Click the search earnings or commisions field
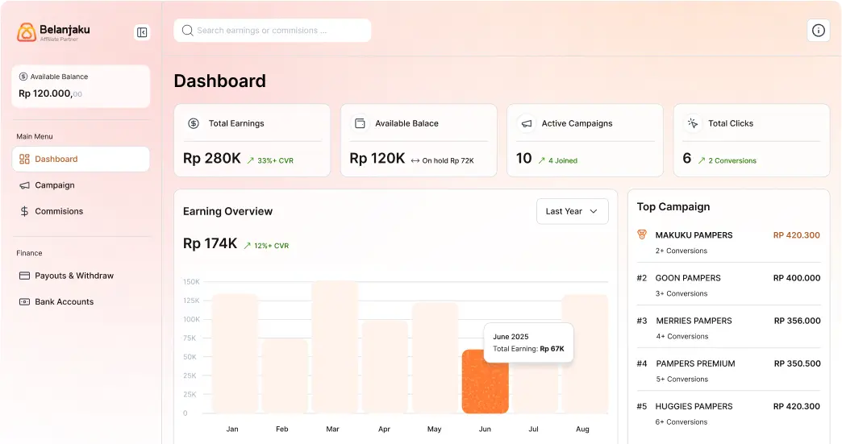Screen dimensions: 842x444 (x=273, y=31)
